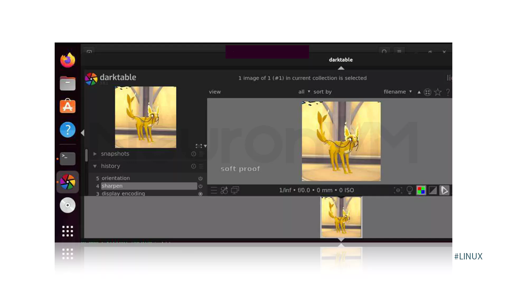Click the image selection status message
507x285 pixels.
click(x=303, y=78)
